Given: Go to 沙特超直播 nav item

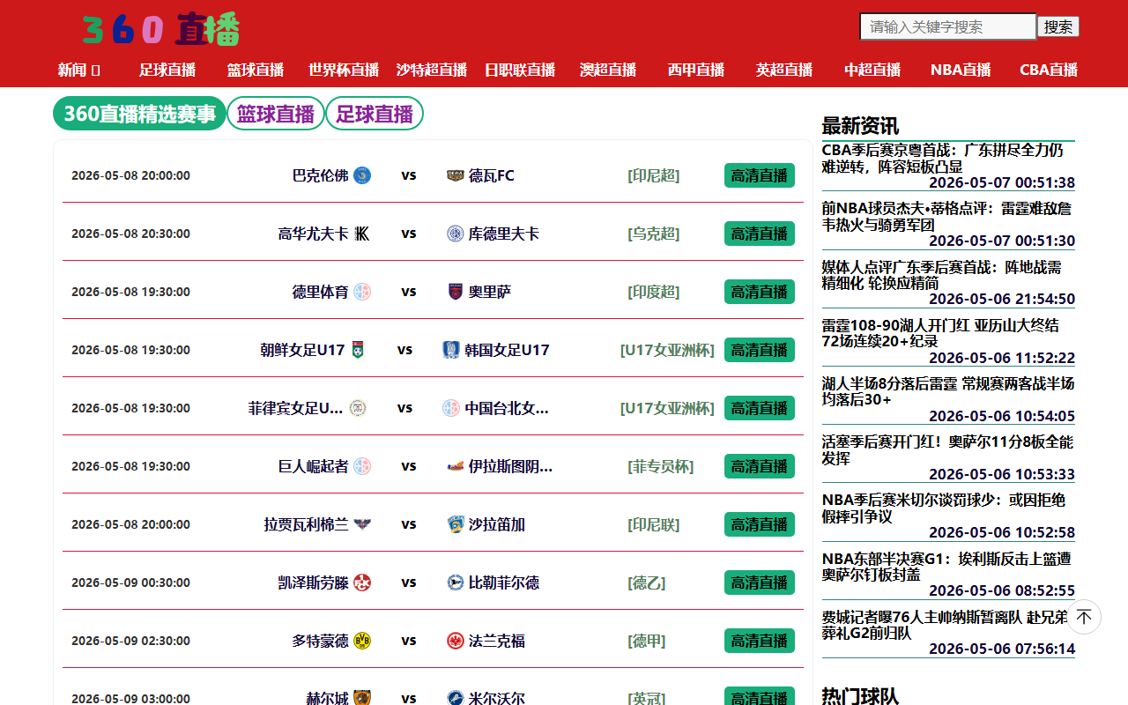Looking at the screenshot, I should [x=432, y=70].
